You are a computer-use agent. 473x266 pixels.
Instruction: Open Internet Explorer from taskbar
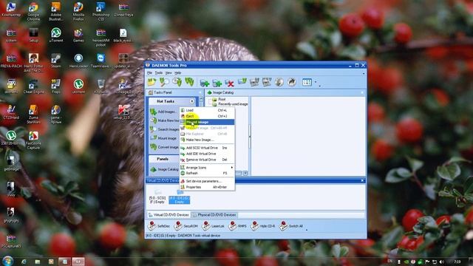24,262
